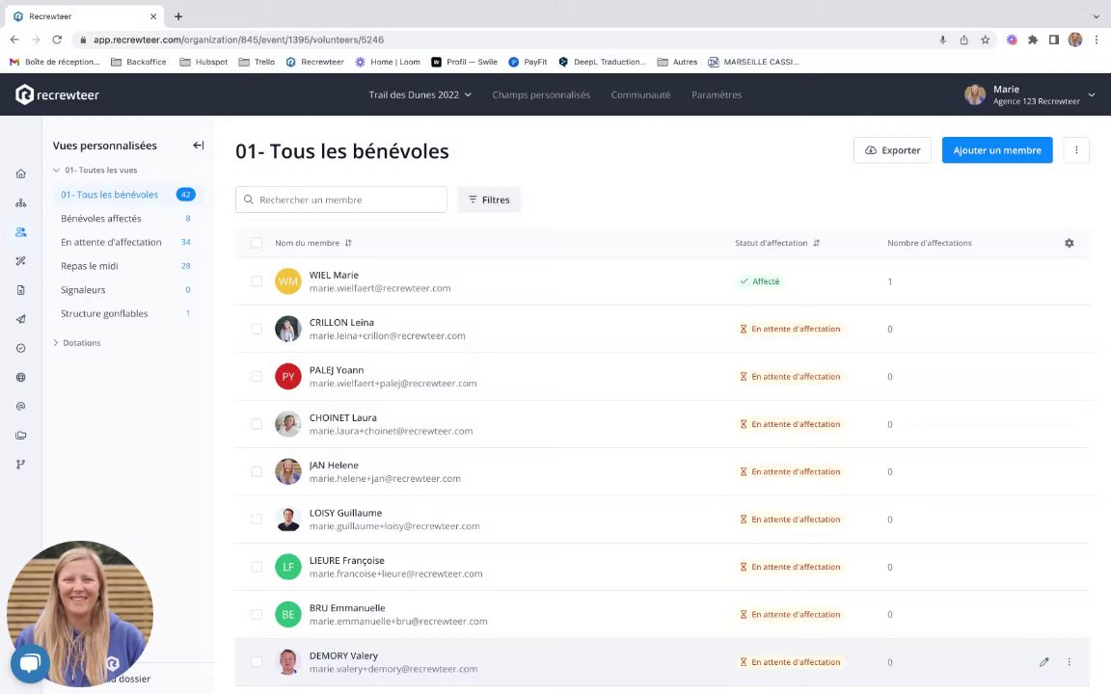
Task: Check the box for PALEJ Yoann
Action: click(x=257, y=376)
